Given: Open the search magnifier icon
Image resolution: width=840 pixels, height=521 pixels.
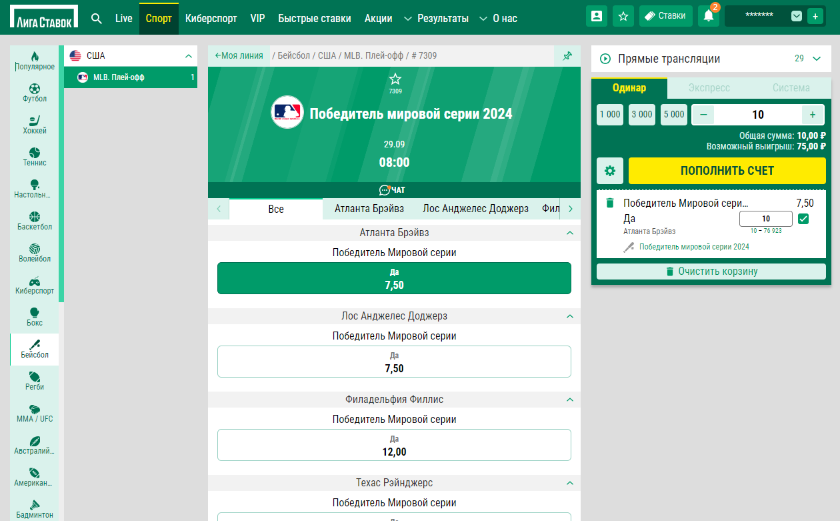Looking at the screenshot, I should [97, 18].
